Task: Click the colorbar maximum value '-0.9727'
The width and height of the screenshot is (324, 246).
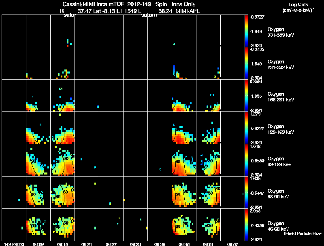Action: (x=257, y=17)
